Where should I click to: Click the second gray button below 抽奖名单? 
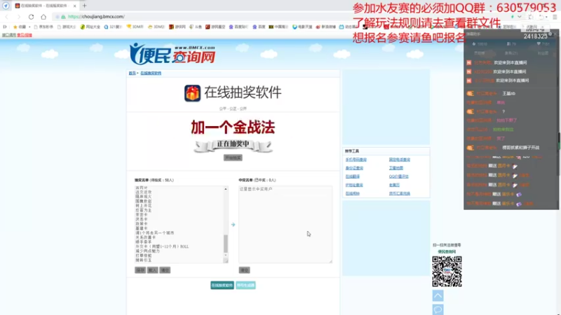click(152, 270)
